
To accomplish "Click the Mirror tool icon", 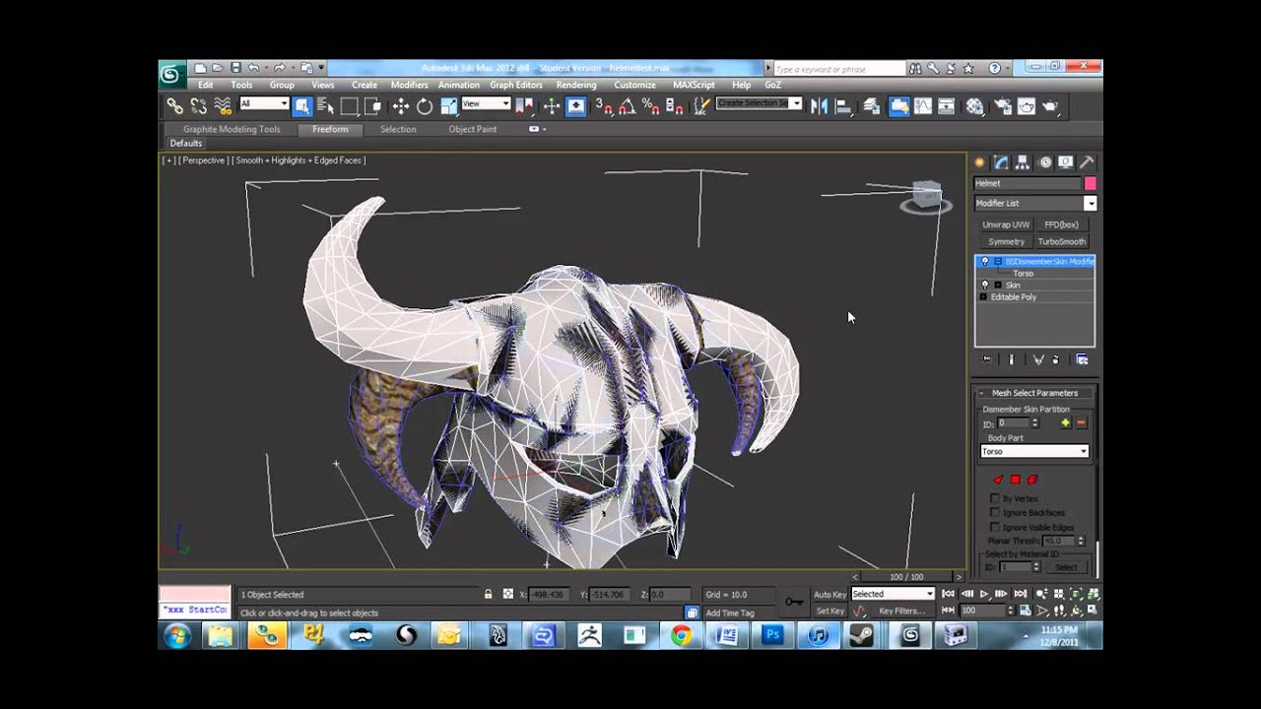I will coord(820,106).
